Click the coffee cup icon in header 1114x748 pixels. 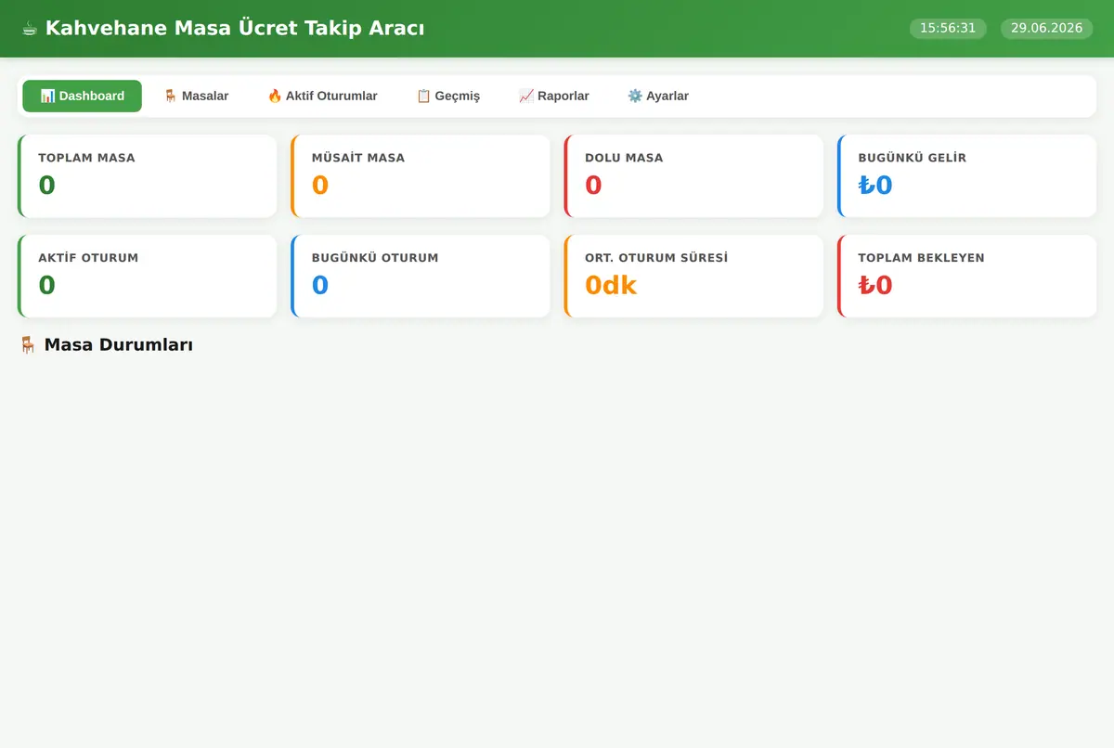point(30,29)
